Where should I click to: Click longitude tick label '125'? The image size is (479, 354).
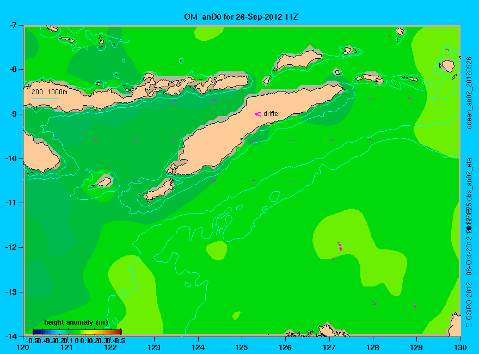pyautogui.click(x=242, y=347)
